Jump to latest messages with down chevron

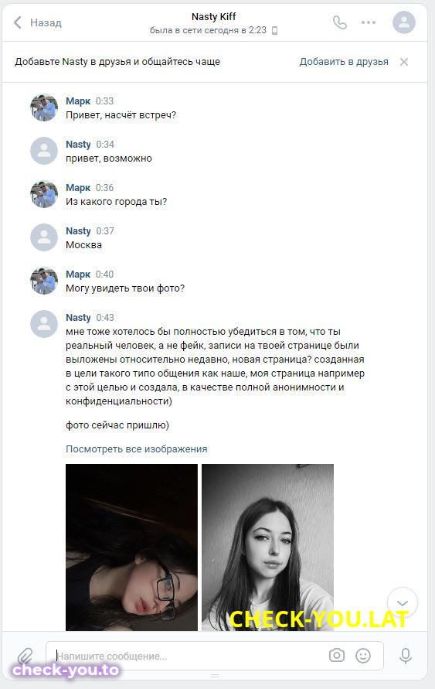click(x=403, y=602)
